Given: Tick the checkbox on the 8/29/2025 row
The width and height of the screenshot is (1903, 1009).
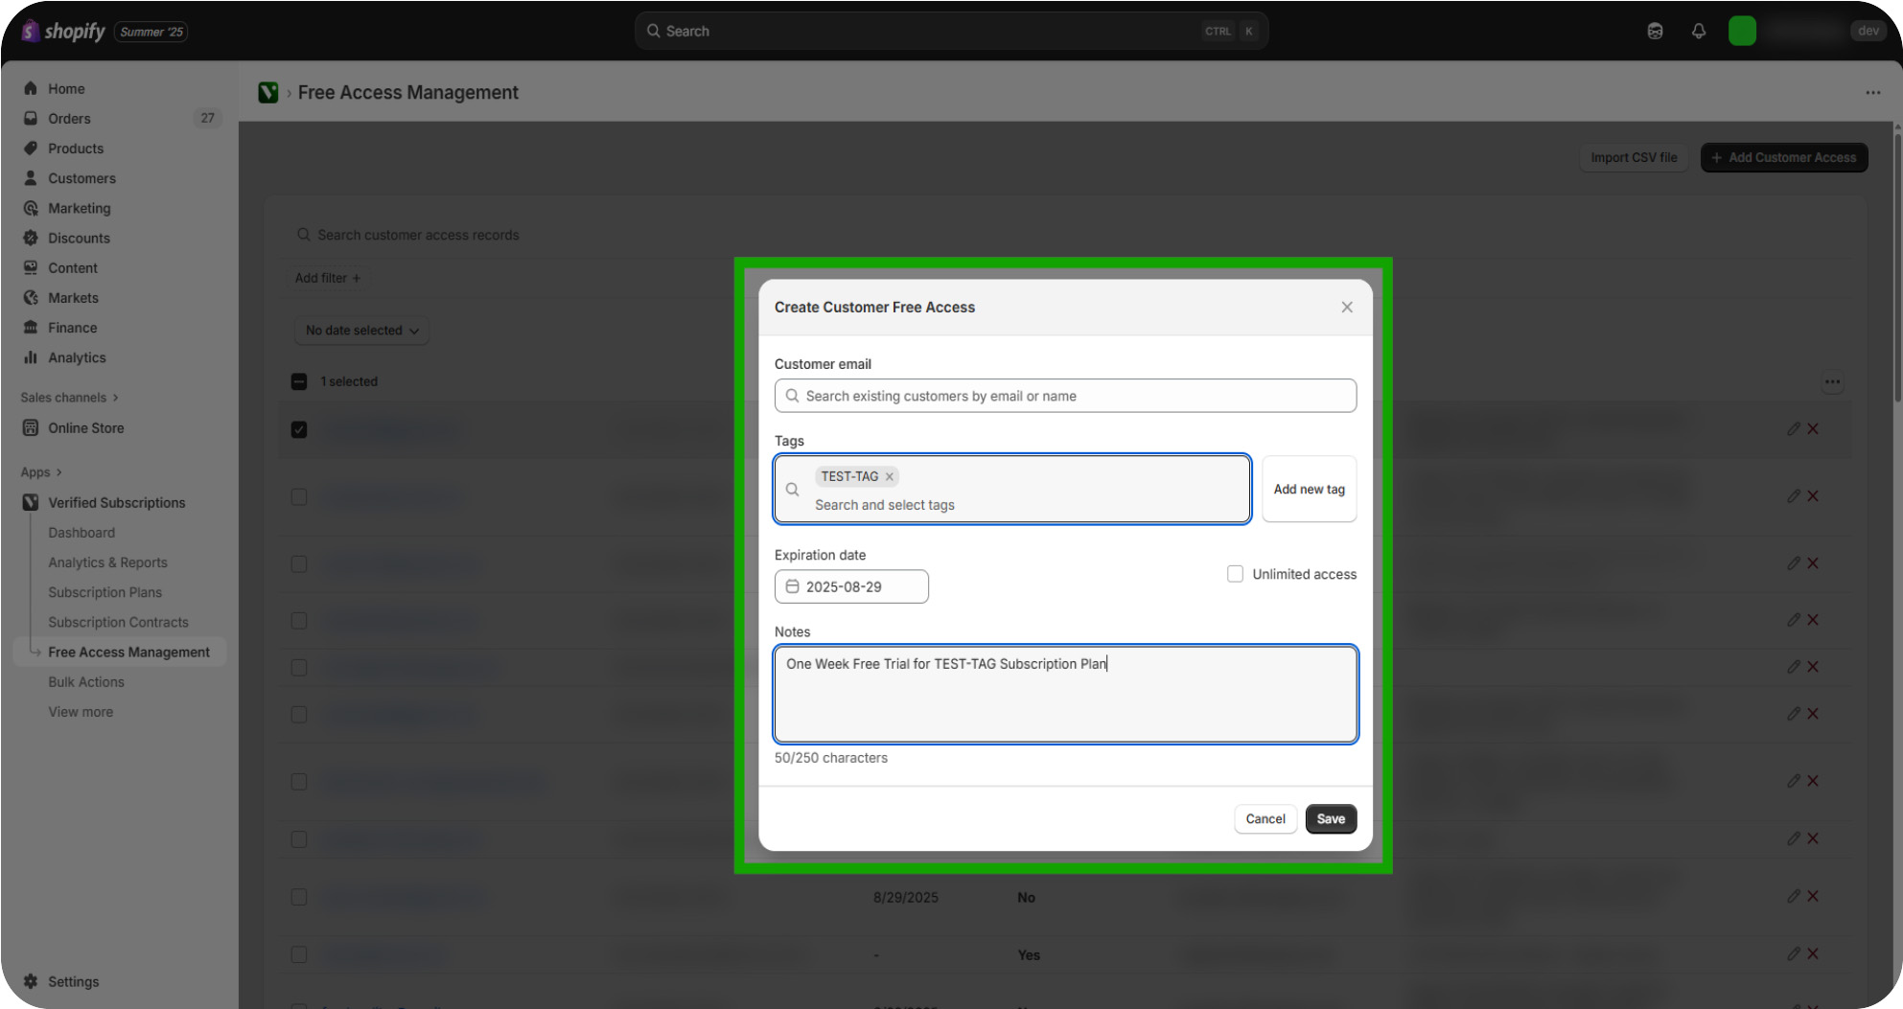Looking at the screenshot, I should point(299,897).
